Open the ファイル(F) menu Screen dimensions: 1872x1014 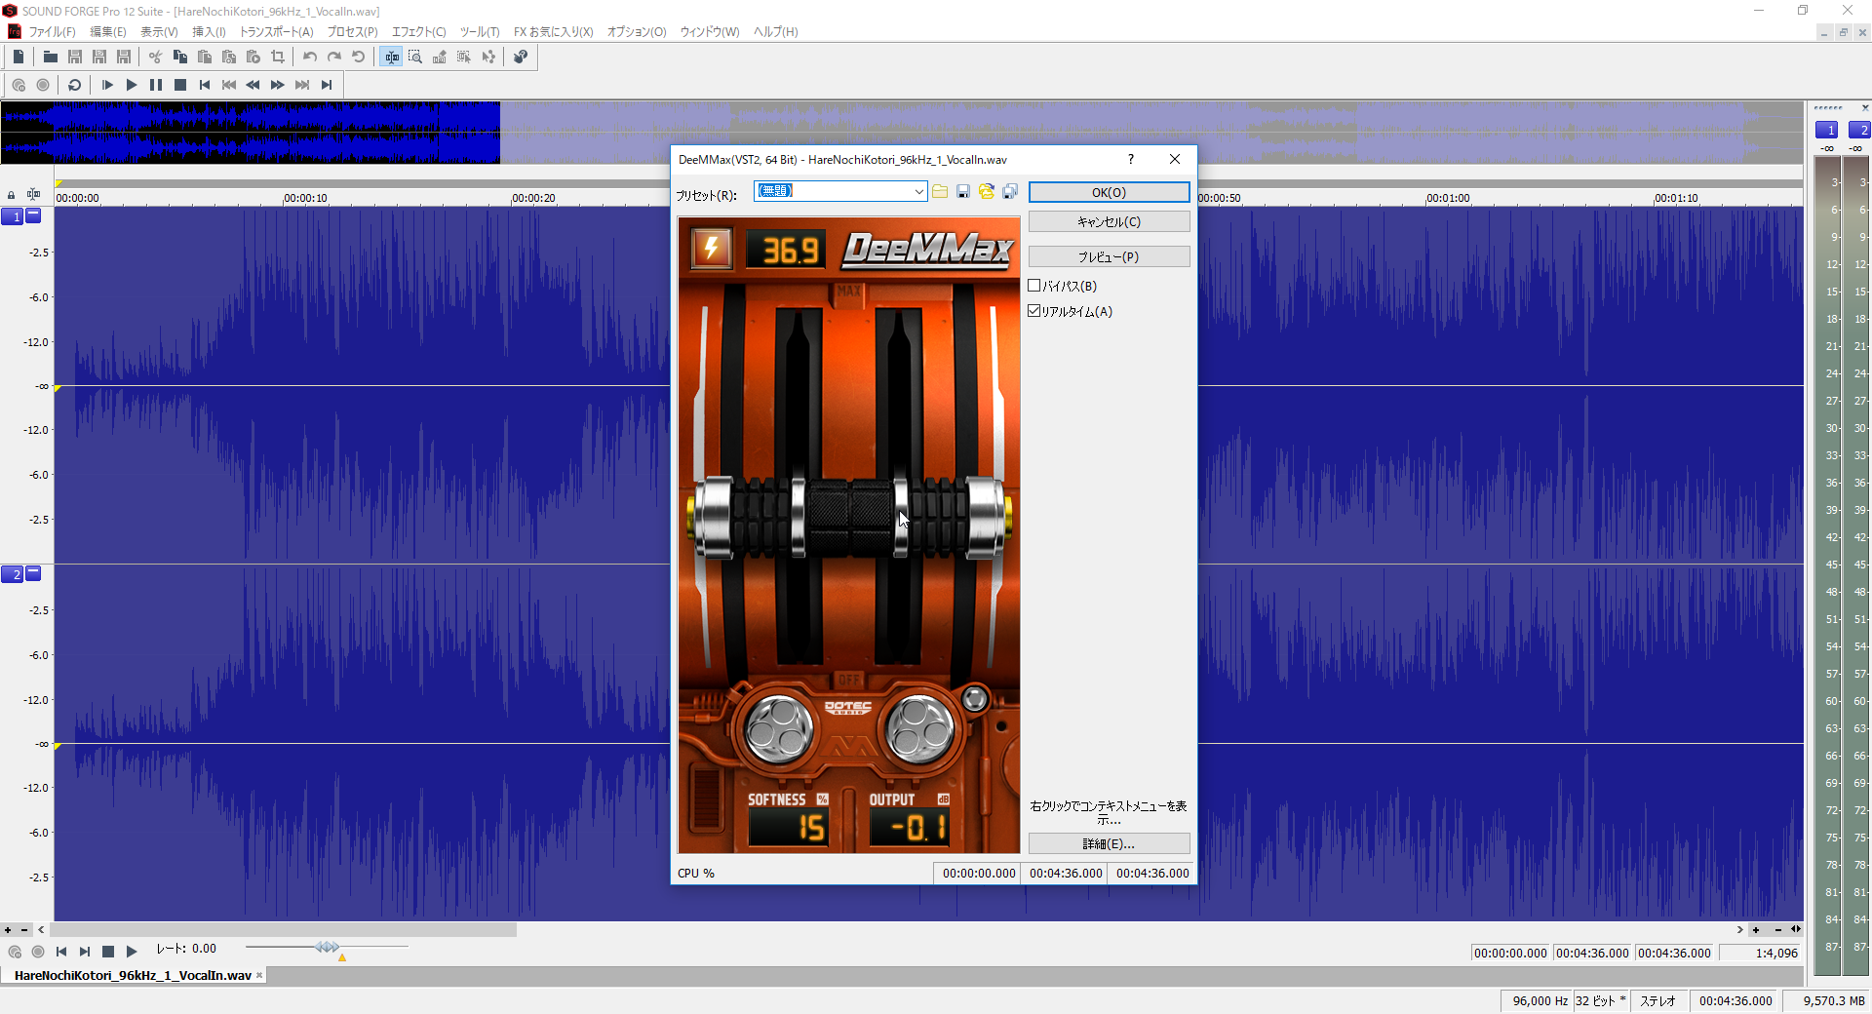click(52, 32)
